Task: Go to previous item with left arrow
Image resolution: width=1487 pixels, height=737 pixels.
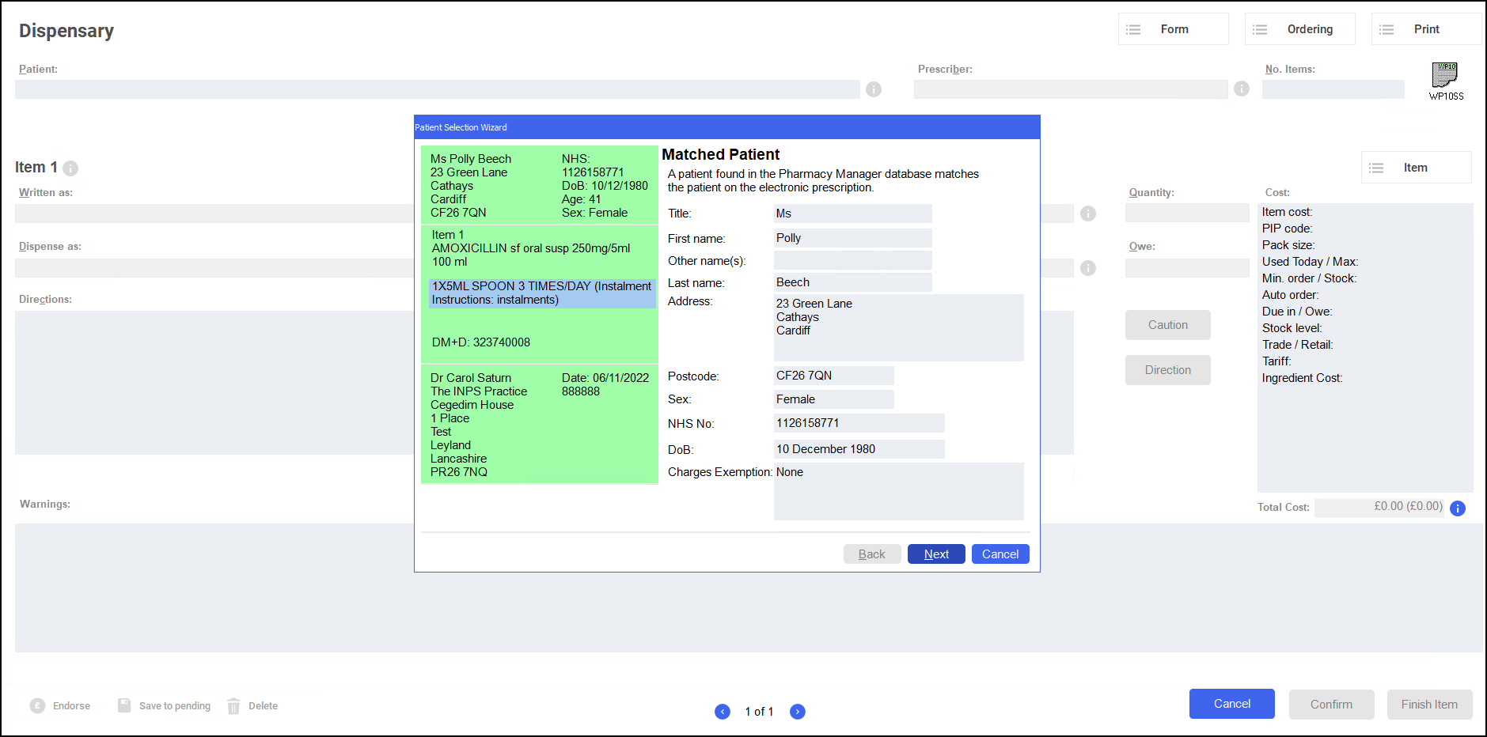Action: click(x=723, y=712)
